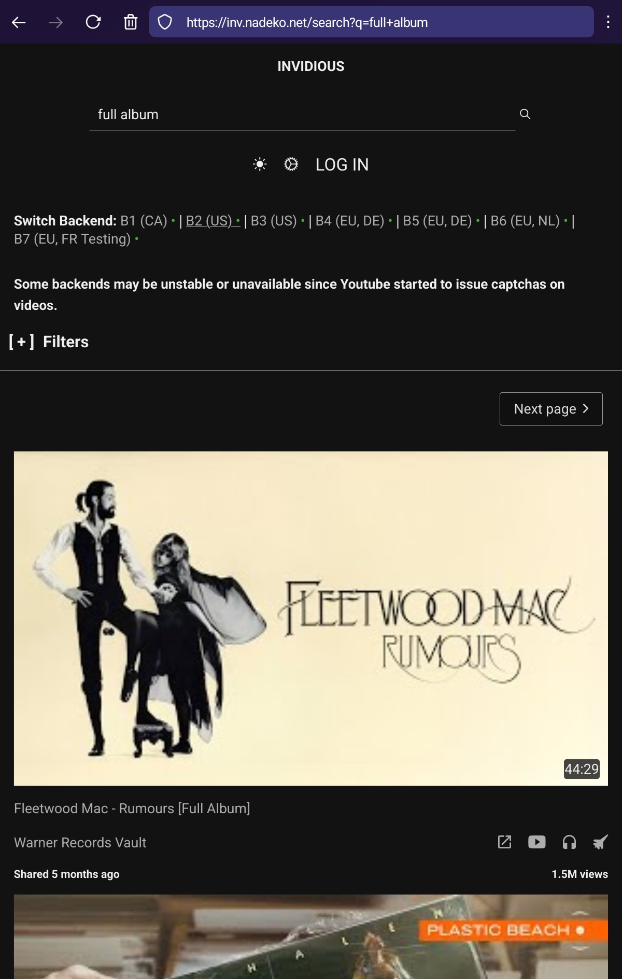Open the Warner Records Vault channel

80,843
